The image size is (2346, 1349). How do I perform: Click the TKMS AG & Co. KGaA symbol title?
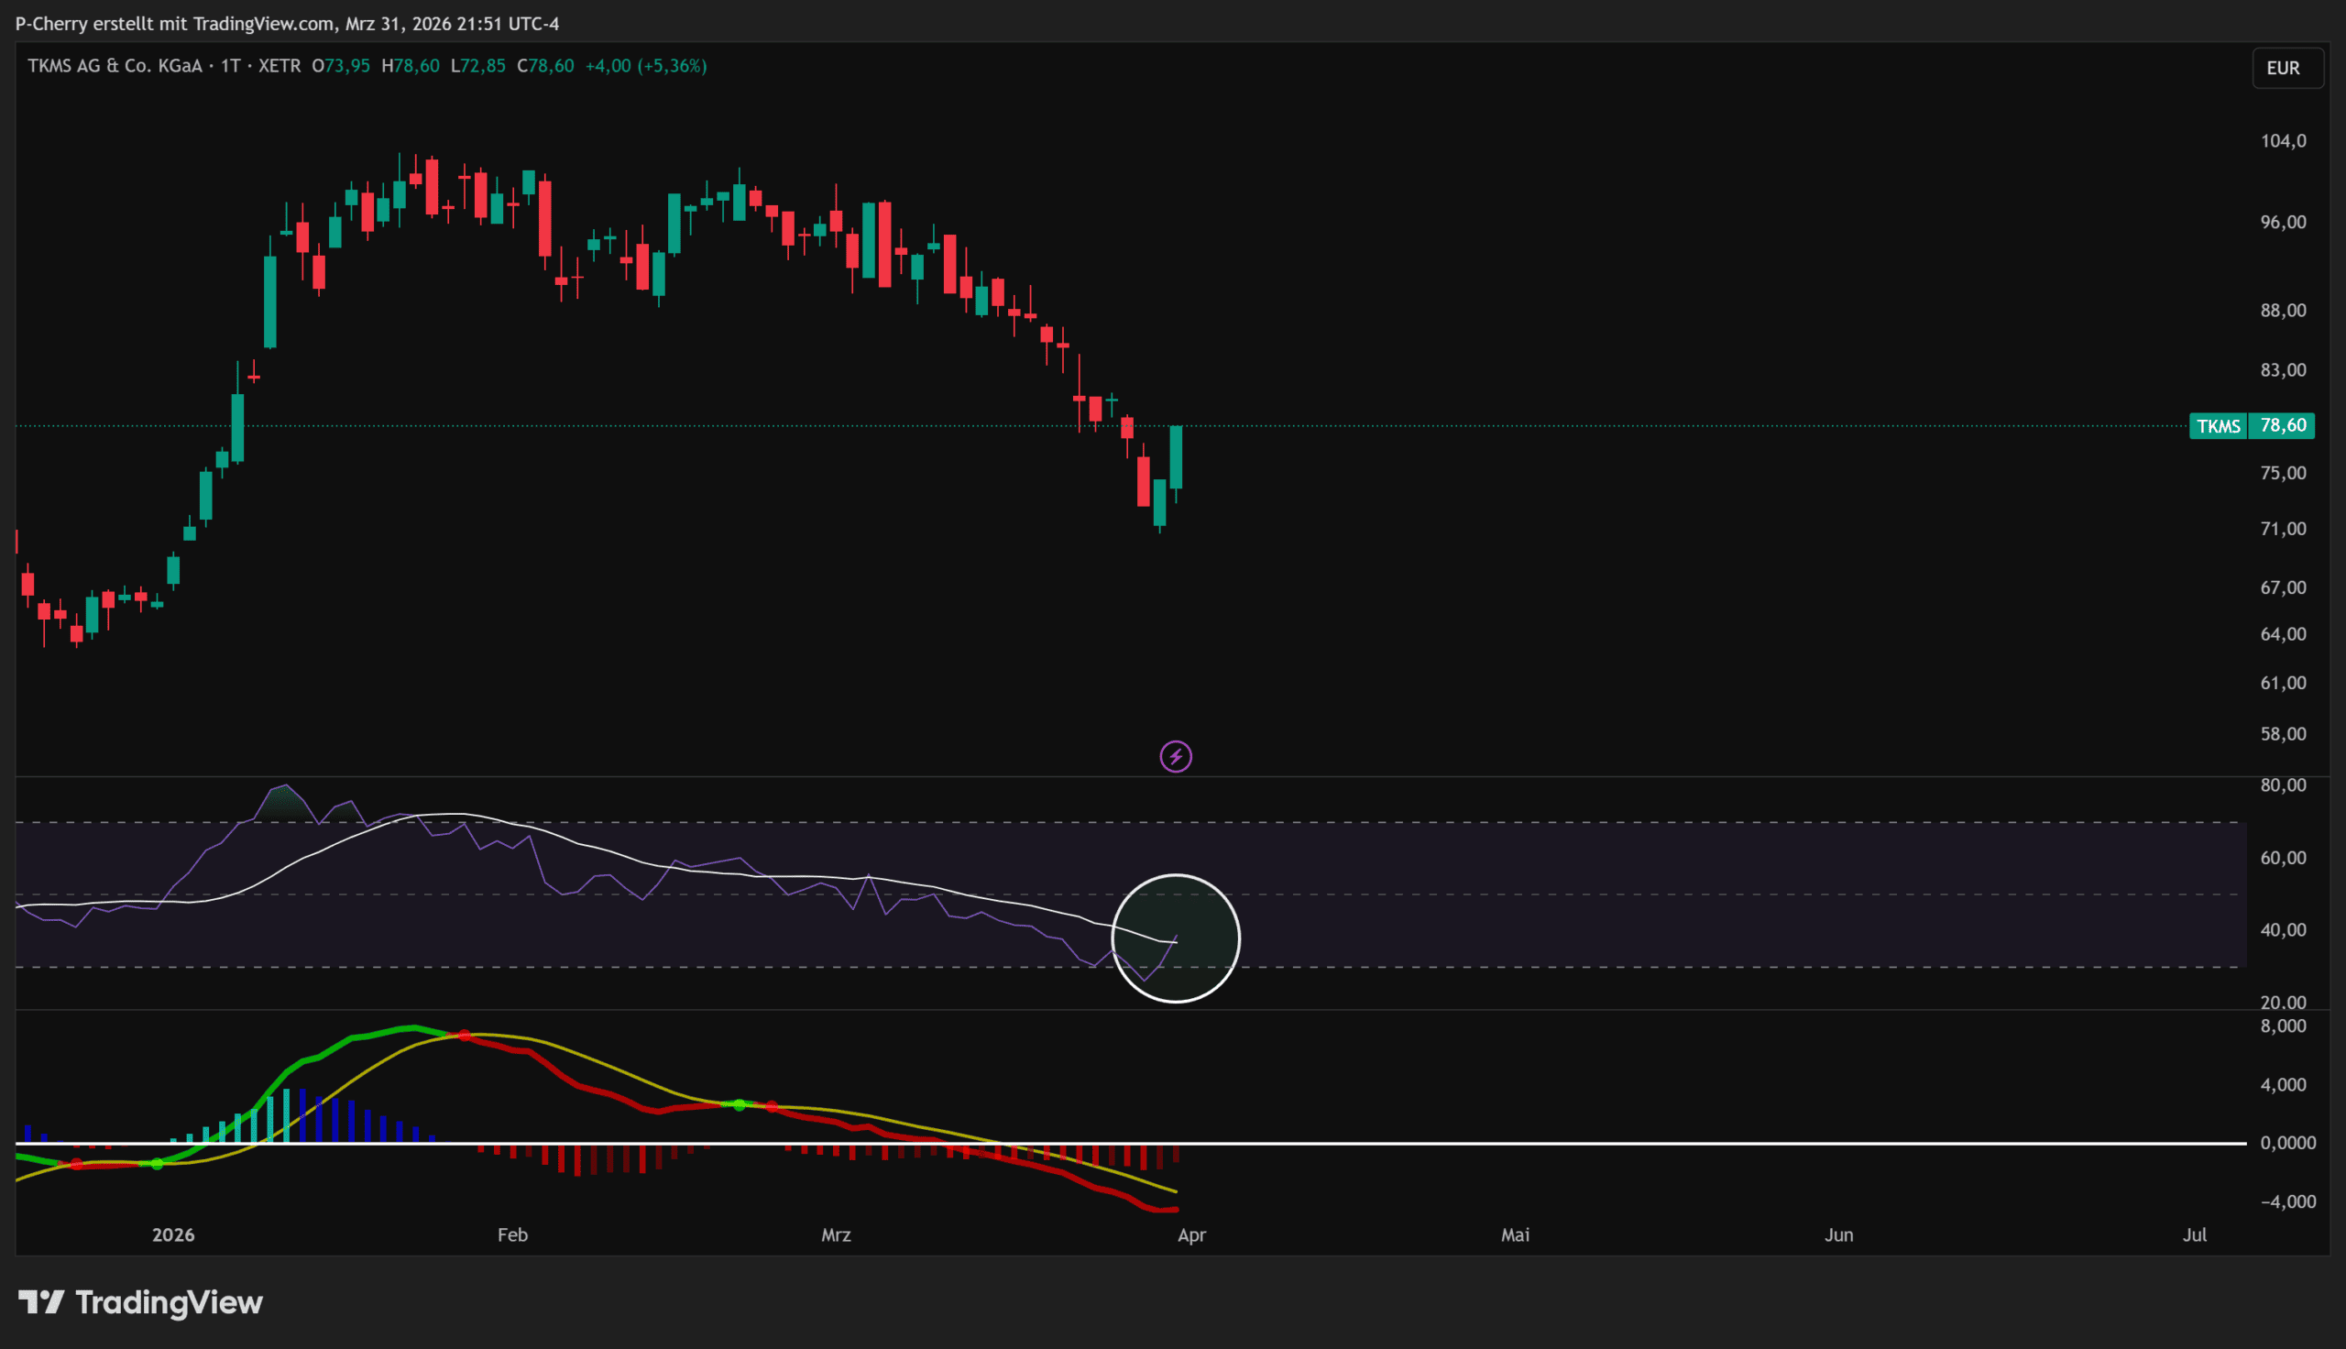point(115,66)
